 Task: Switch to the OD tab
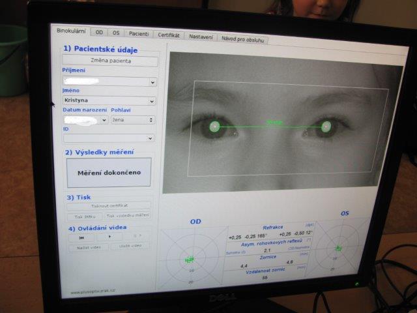pyautogui.click(x=99, y=32)
